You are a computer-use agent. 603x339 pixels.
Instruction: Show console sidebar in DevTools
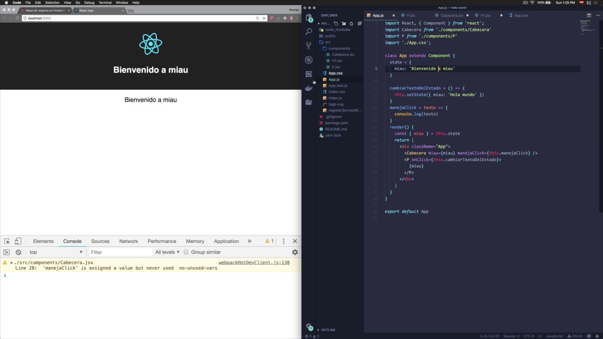[x=7, y=252]
